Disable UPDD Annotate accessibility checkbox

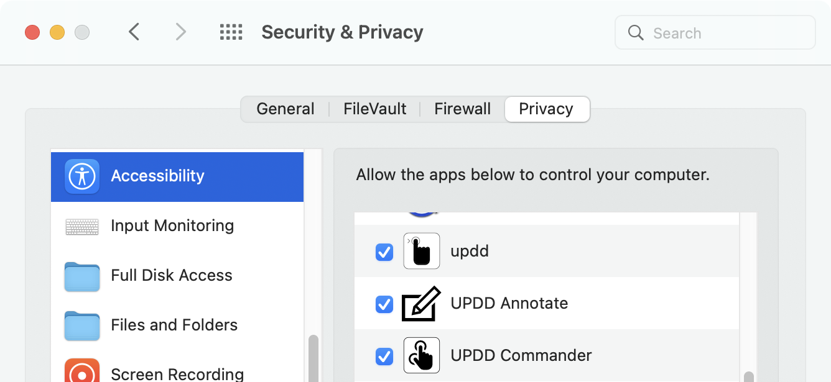(x=384, y=304)
